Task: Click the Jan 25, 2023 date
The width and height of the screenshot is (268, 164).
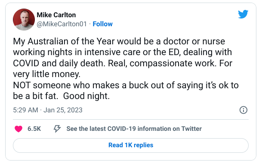Action: 63,110
